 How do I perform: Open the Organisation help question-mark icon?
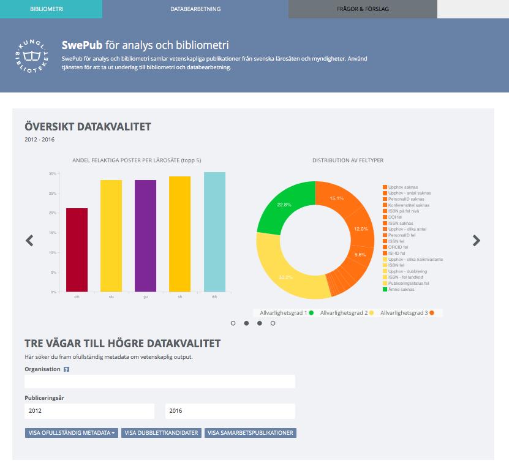[x=66, y=369]
